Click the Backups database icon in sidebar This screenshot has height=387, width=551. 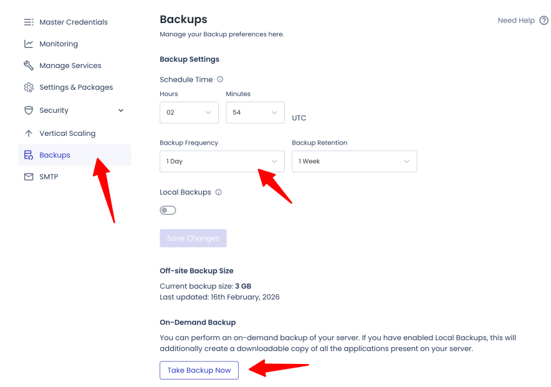coord(29,155)
